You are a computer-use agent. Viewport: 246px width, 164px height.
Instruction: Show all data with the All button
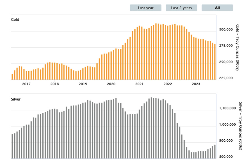tap(217, 8)
